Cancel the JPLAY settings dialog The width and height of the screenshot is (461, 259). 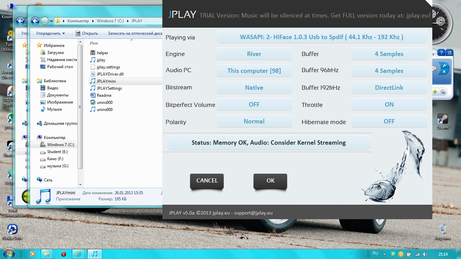[207, 181]
